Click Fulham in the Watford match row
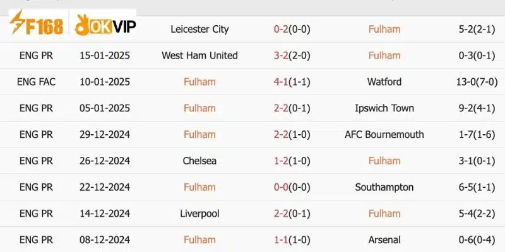505x252 pixels. click(199, 82)
